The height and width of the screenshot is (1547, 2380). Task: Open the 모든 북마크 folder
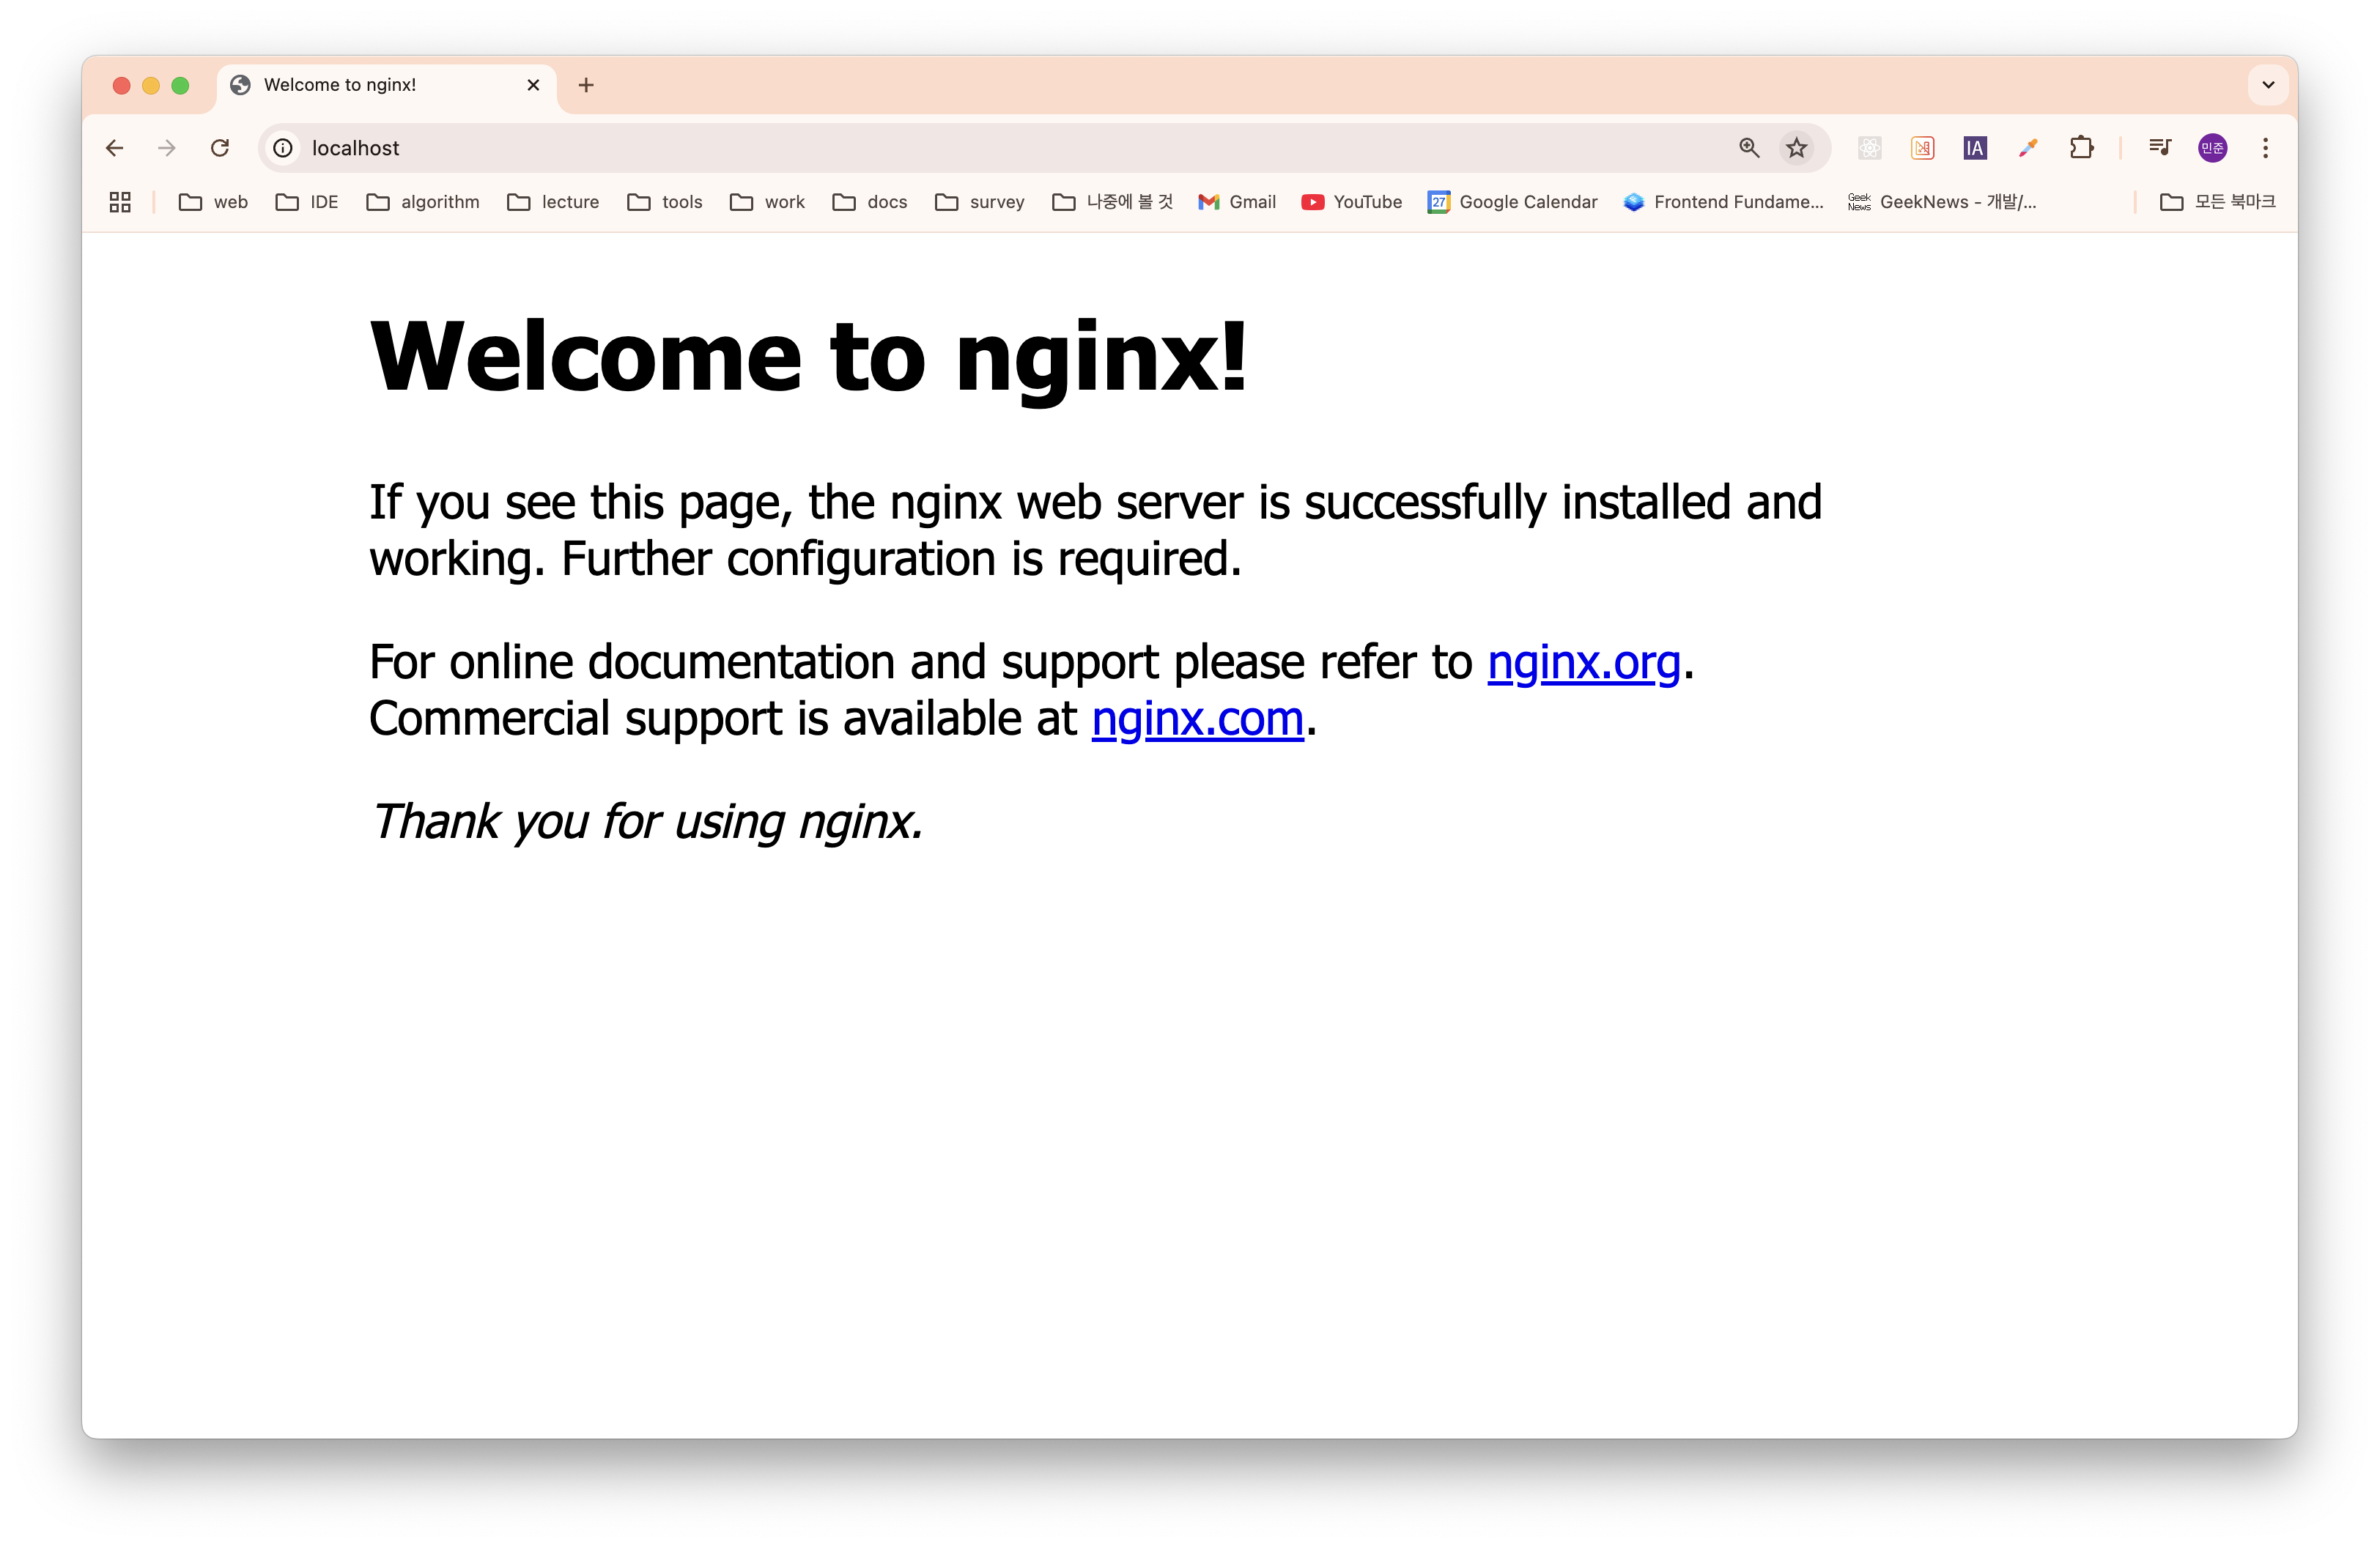click(x=2217, y=202)
